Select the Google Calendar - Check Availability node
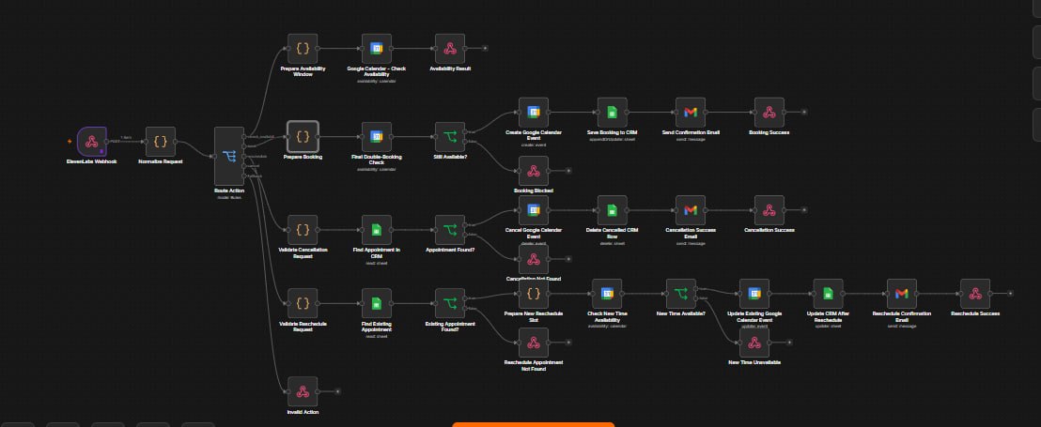The image size is (1041, 427). [x=377, y=49]
